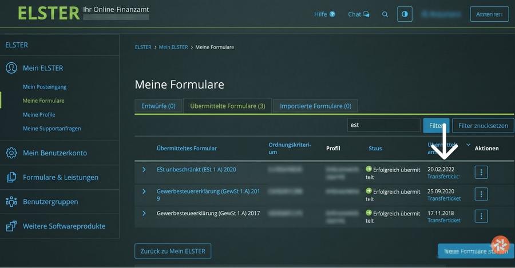Expand the ESt unbeschränkt 2020 row
This screenshot has height=268, width=515.
[x=144, y=169]
